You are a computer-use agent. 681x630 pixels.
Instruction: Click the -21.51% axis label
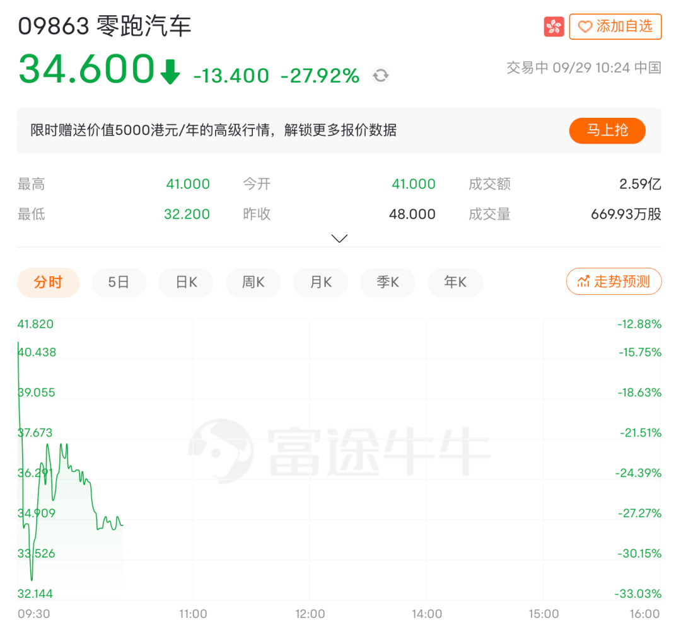click(641, 433)
